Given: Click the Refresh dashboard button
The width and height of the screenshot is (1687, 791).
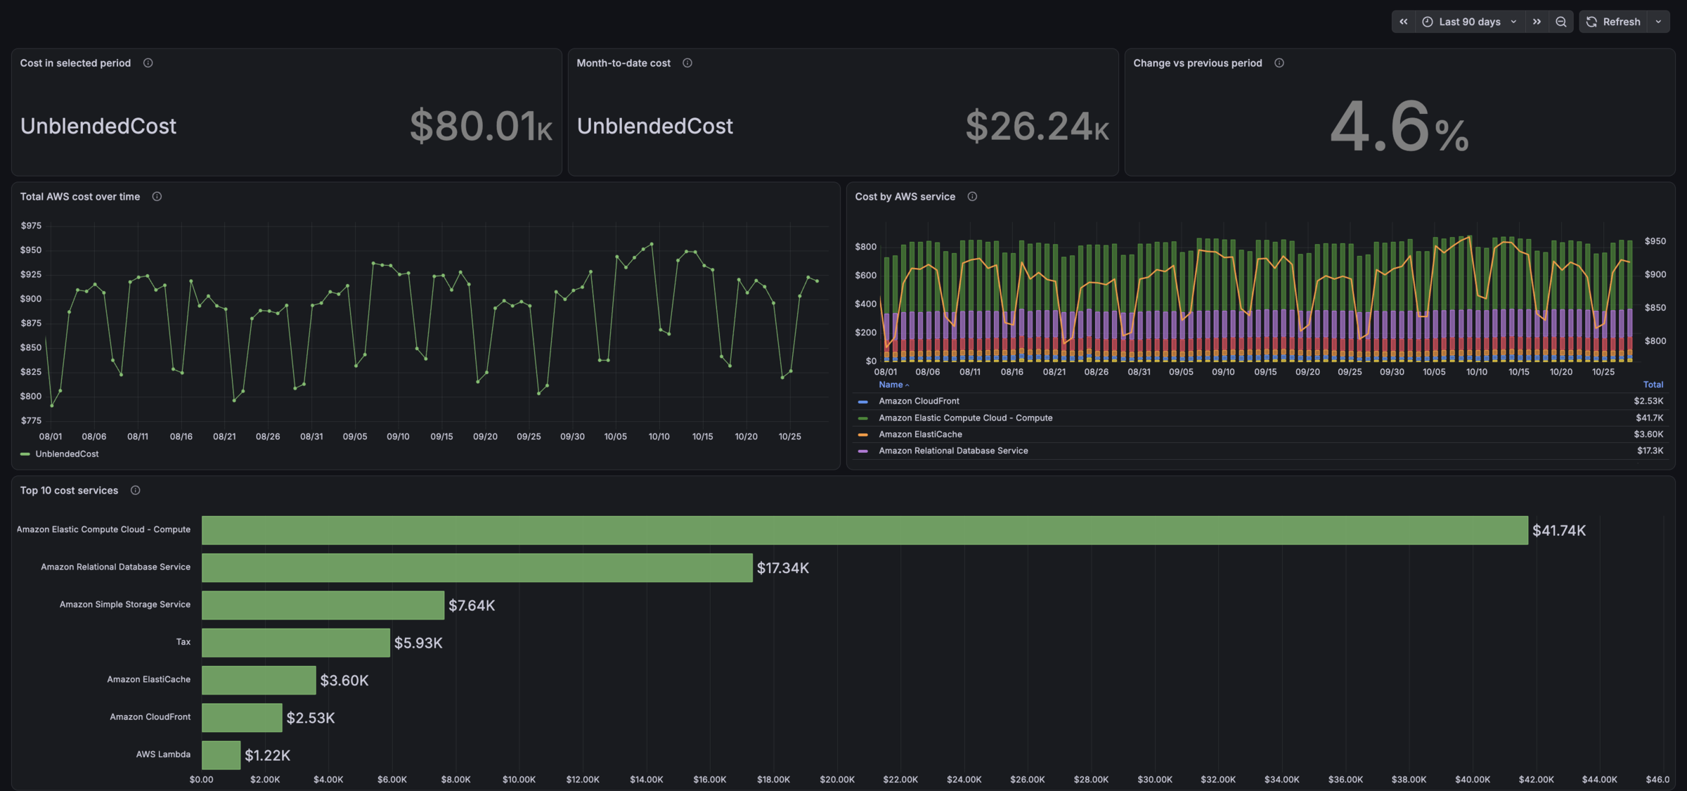Looking at the screenshot, I should (x=1613, y=22).
